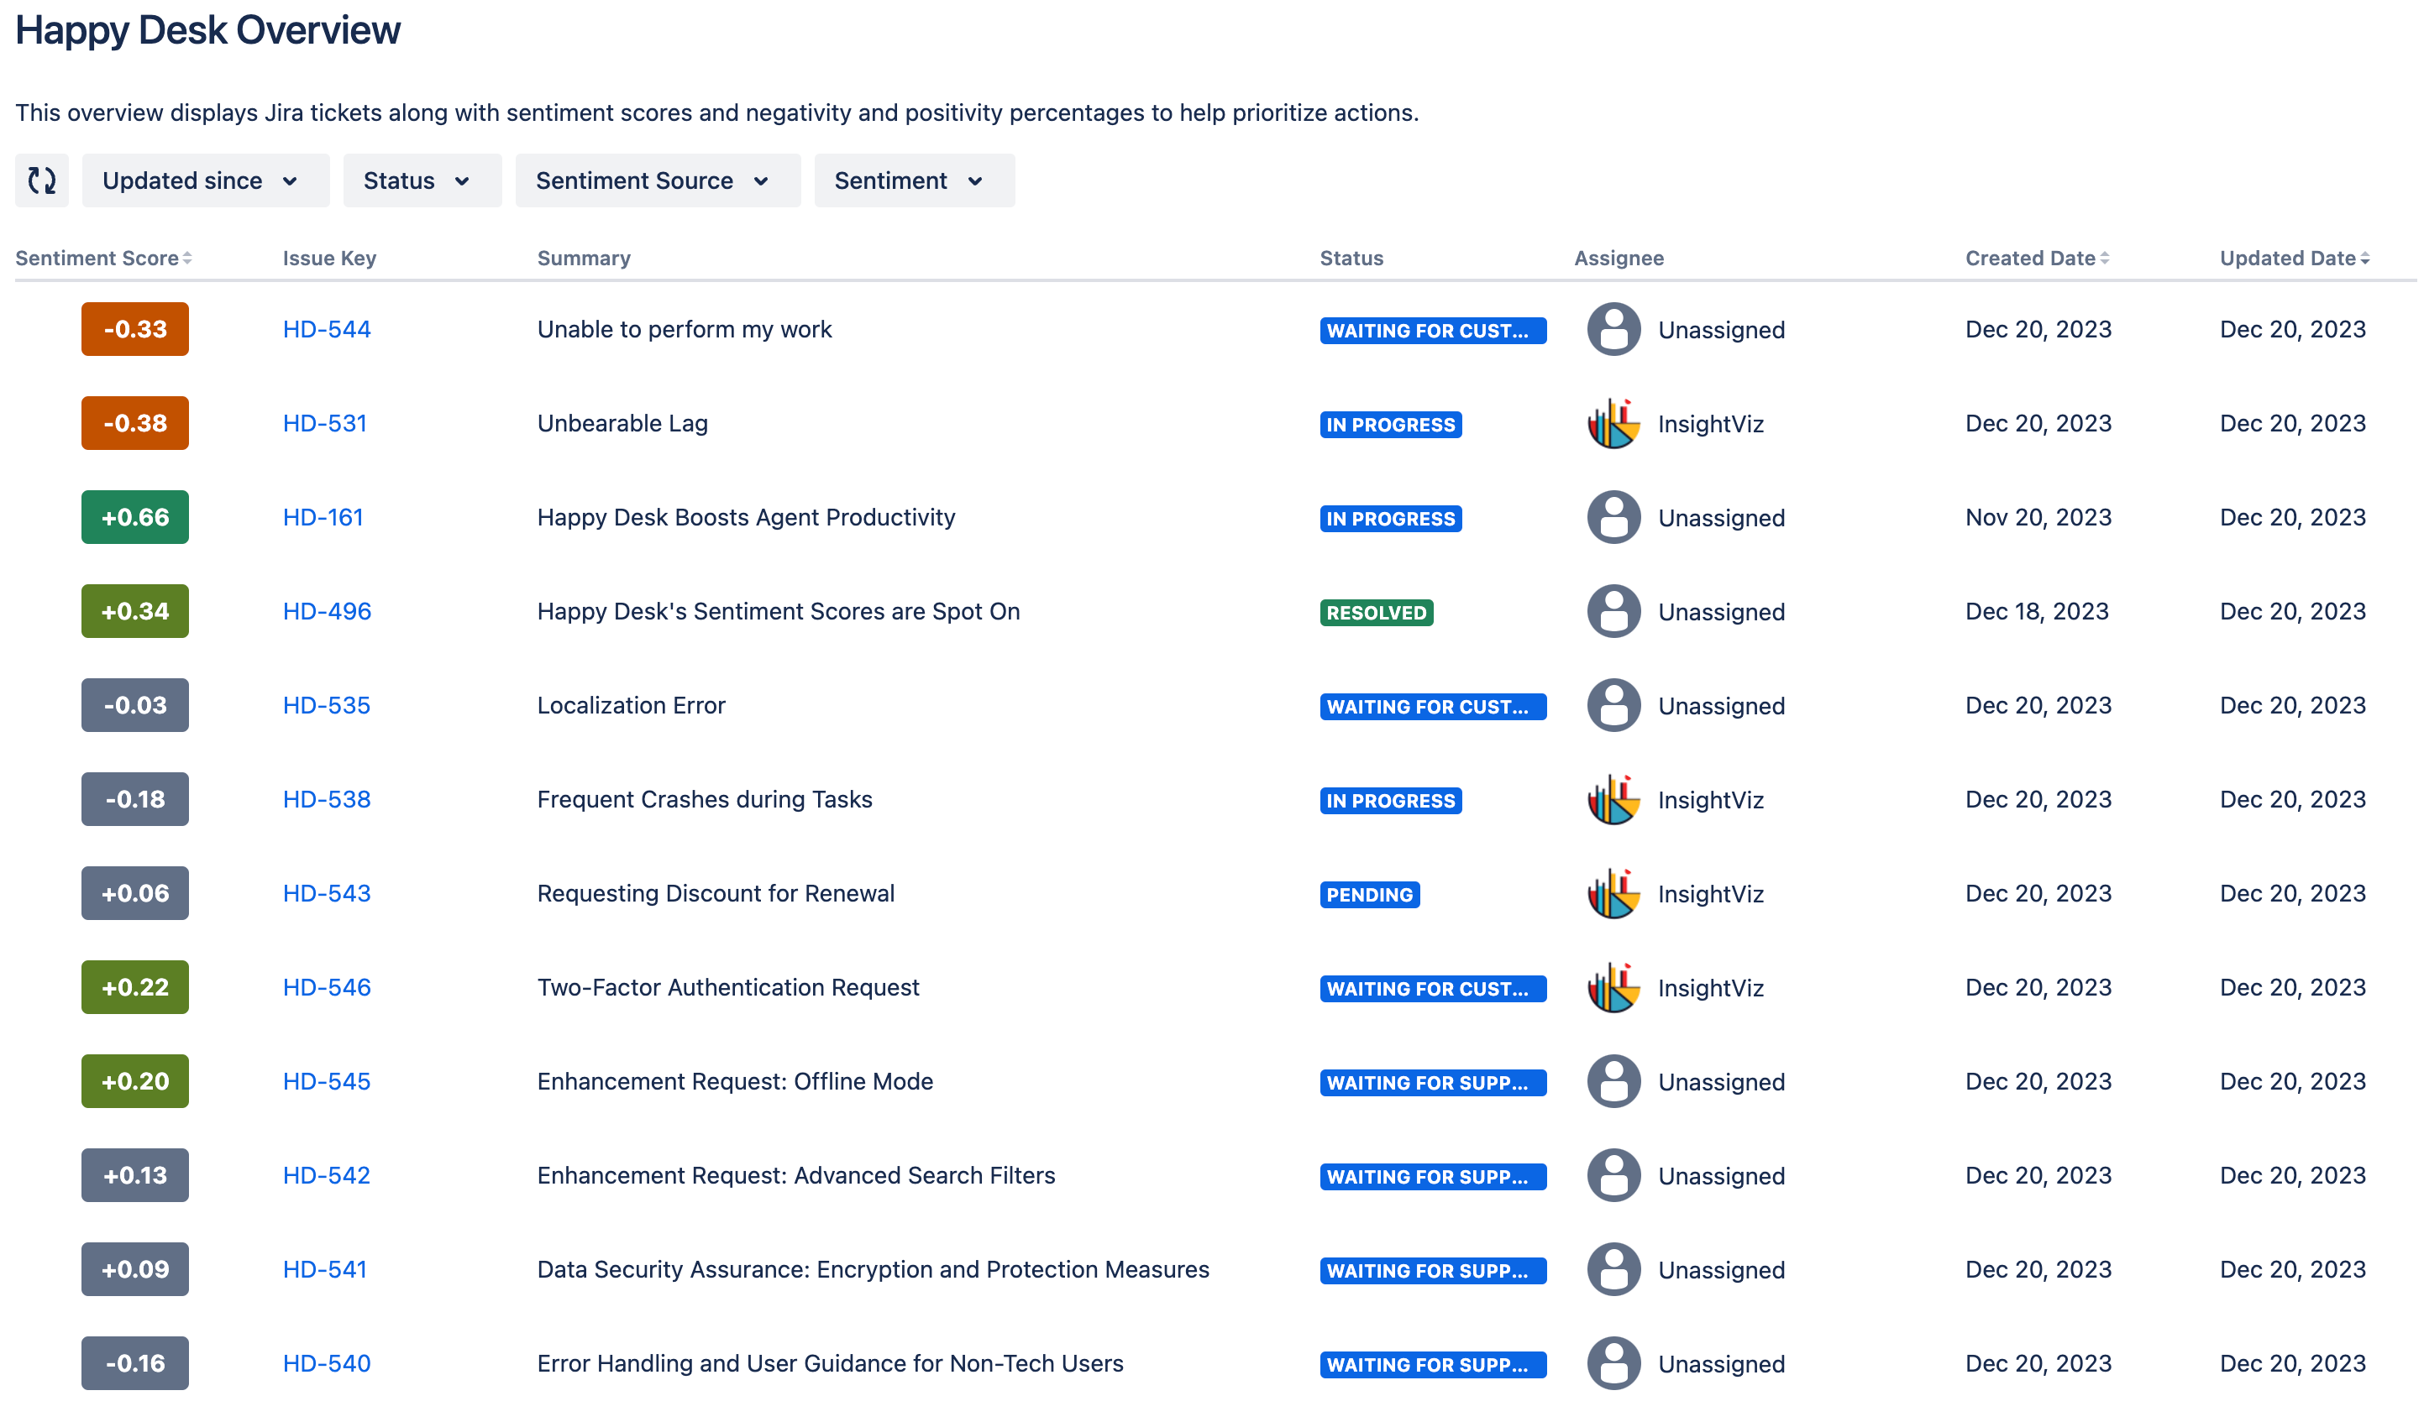Image resolution: width=2424 pixels, height=1422 pixels.
Task: Expand the Sentiment filter dropdown
Action: pos(914,180)
